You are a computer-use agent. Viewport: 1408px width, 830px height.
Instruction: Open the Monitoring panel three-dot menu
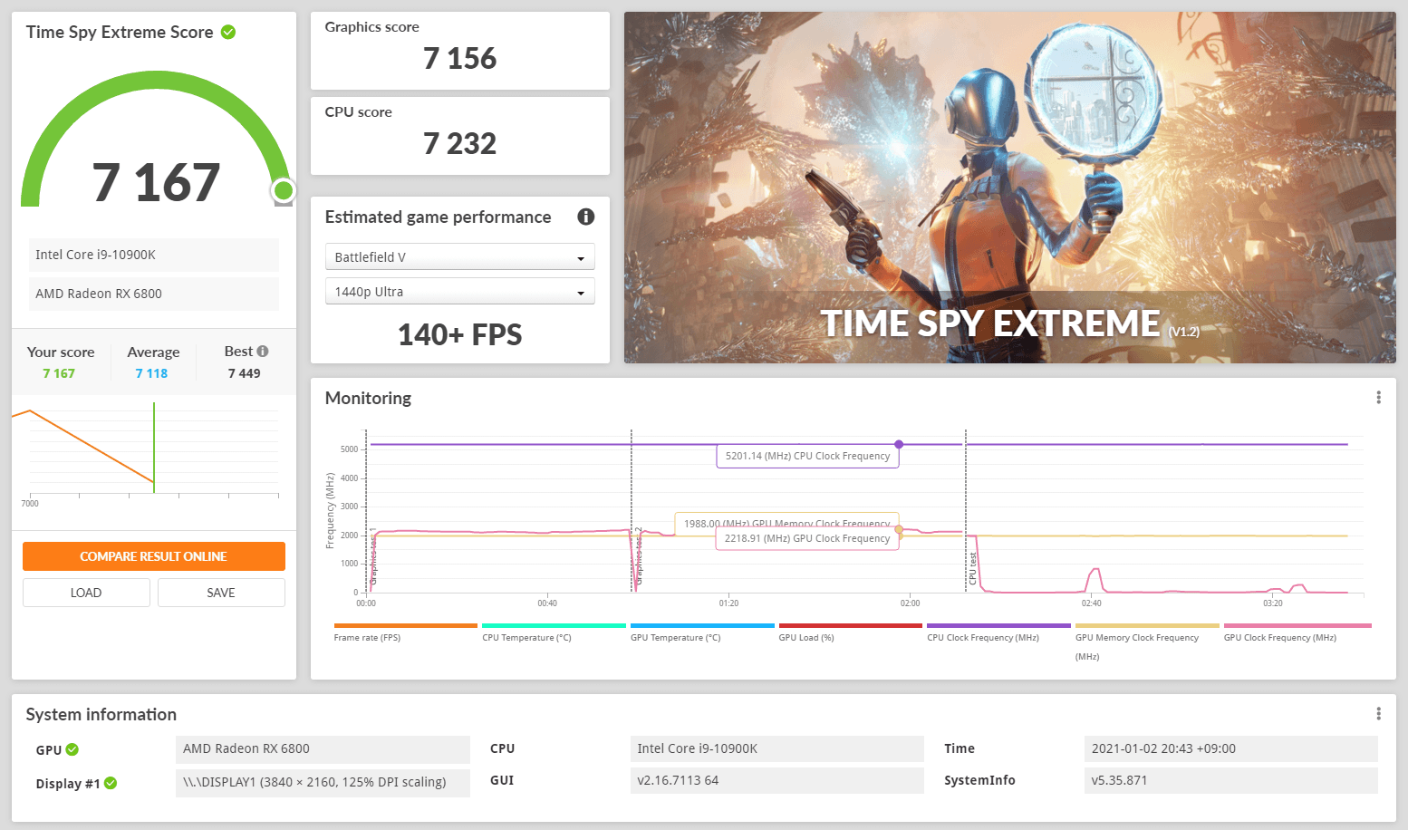1378,398
